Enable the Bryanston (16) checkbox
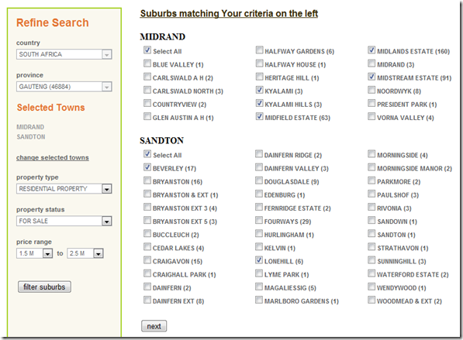Image resolution: width=463 pixels, height=340 pixels. tap(147, 180)
